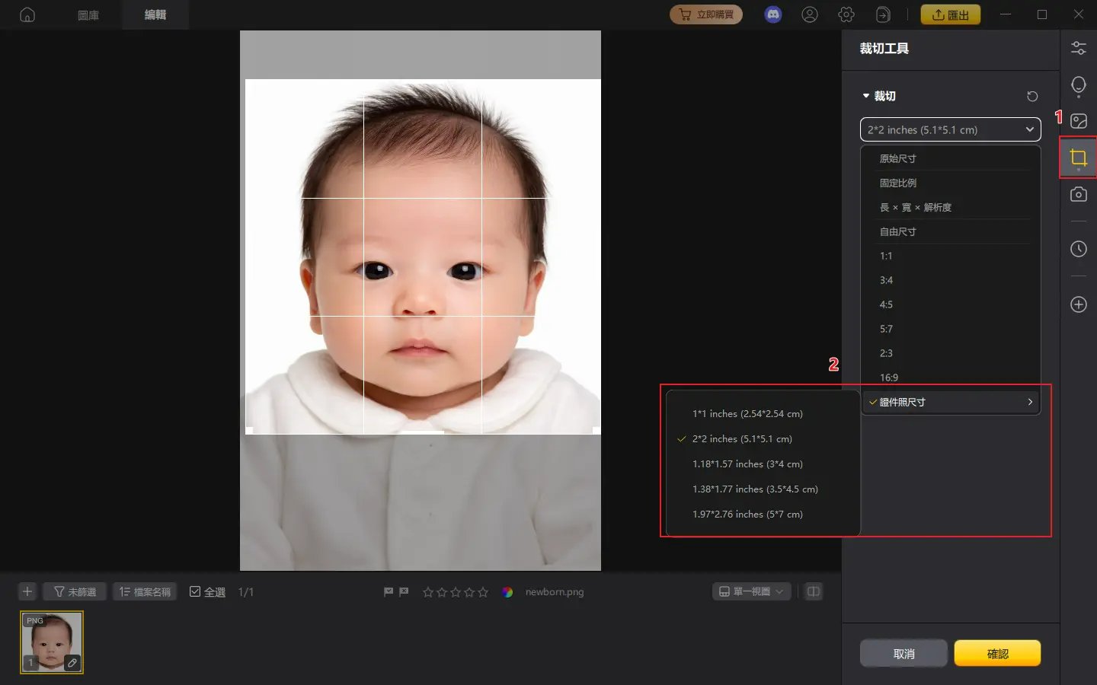This screenshot has height=685, width=1097.
Task: Collapse the 裁切 section triangle
Action: [866, 96]
